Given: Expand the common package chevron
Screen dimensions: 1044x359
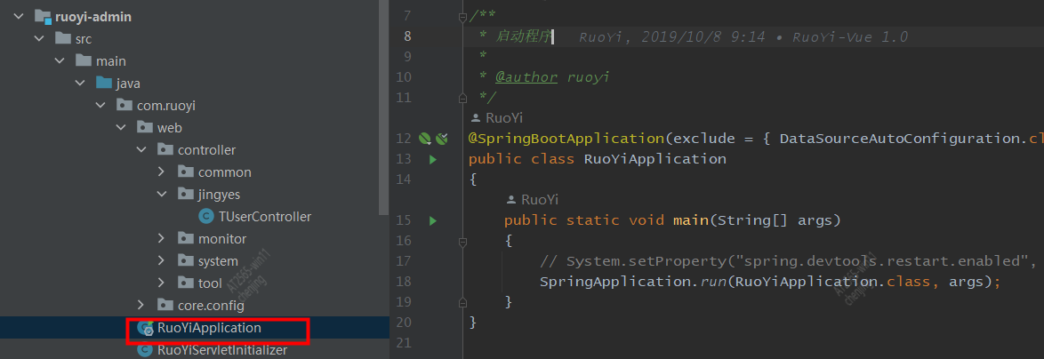Looking at the screenshot, I should coord(162,172).
